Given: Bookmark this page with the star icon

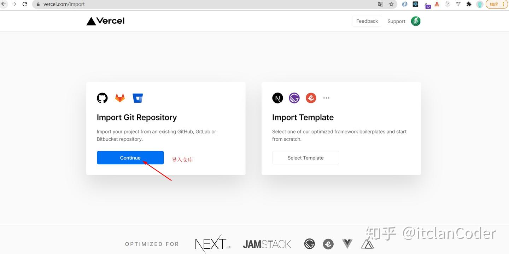Looking at the screenshot, I should (x=391, y=4).
